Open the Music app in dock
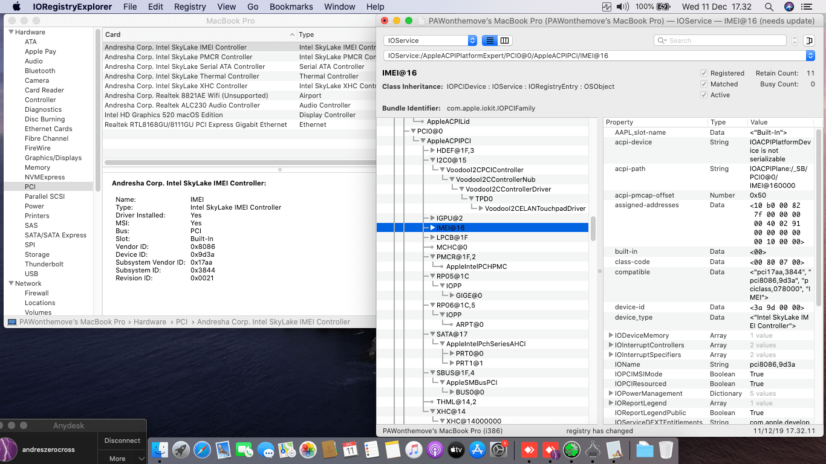The height and width of the screenshot is (464, 826). point(414,449)
